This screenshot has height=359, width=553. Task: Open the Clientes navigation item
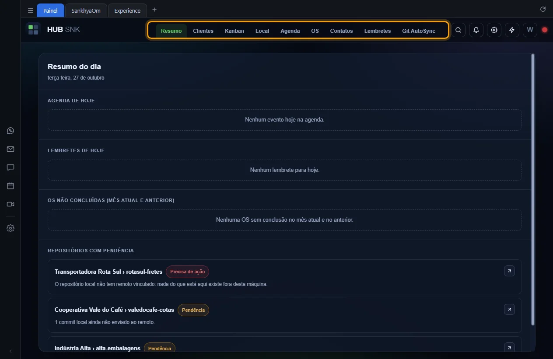[203, 31]
